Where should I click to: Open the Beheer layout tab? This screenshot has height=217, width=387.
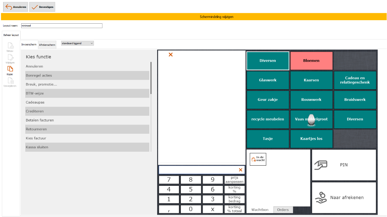coord(11,35)
